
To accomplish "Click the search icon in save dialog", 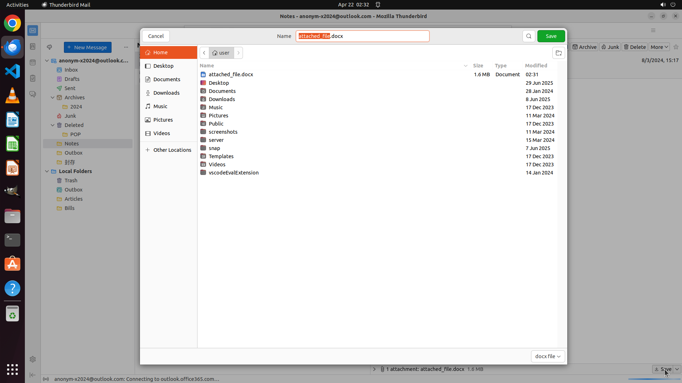I will 529,36.
